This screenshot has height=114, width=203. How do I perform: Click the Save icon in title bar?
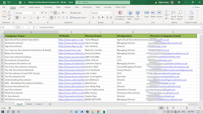(x=4, y=2)
